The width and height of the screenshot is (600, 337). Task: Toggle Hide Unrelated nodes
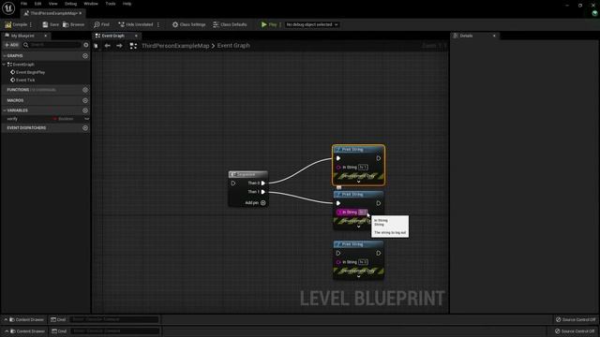[135, 24]
